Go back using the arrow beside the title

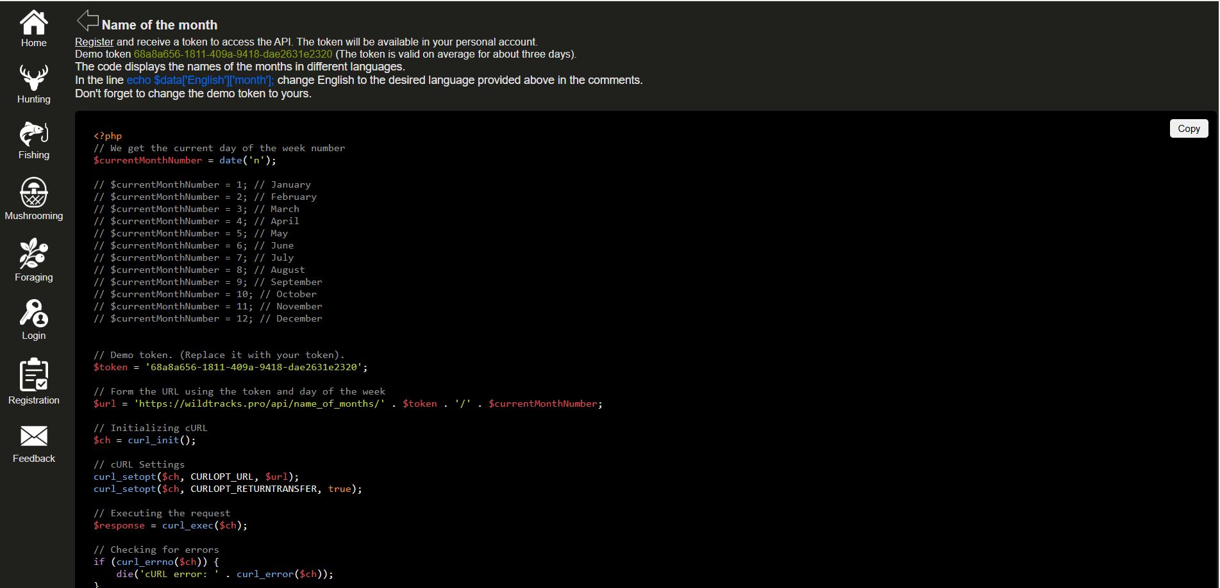click(x=87, y=20)
